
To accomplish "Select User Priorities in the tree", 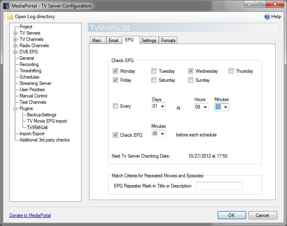I will 32,90.
